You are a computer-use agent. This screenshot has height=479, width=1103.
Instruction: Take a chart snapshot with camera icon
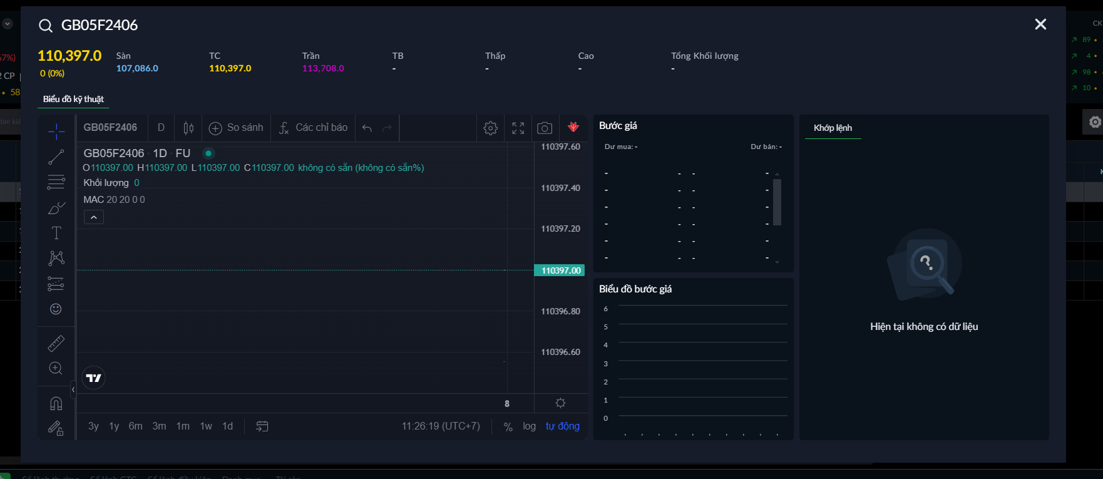pos(545,128)
